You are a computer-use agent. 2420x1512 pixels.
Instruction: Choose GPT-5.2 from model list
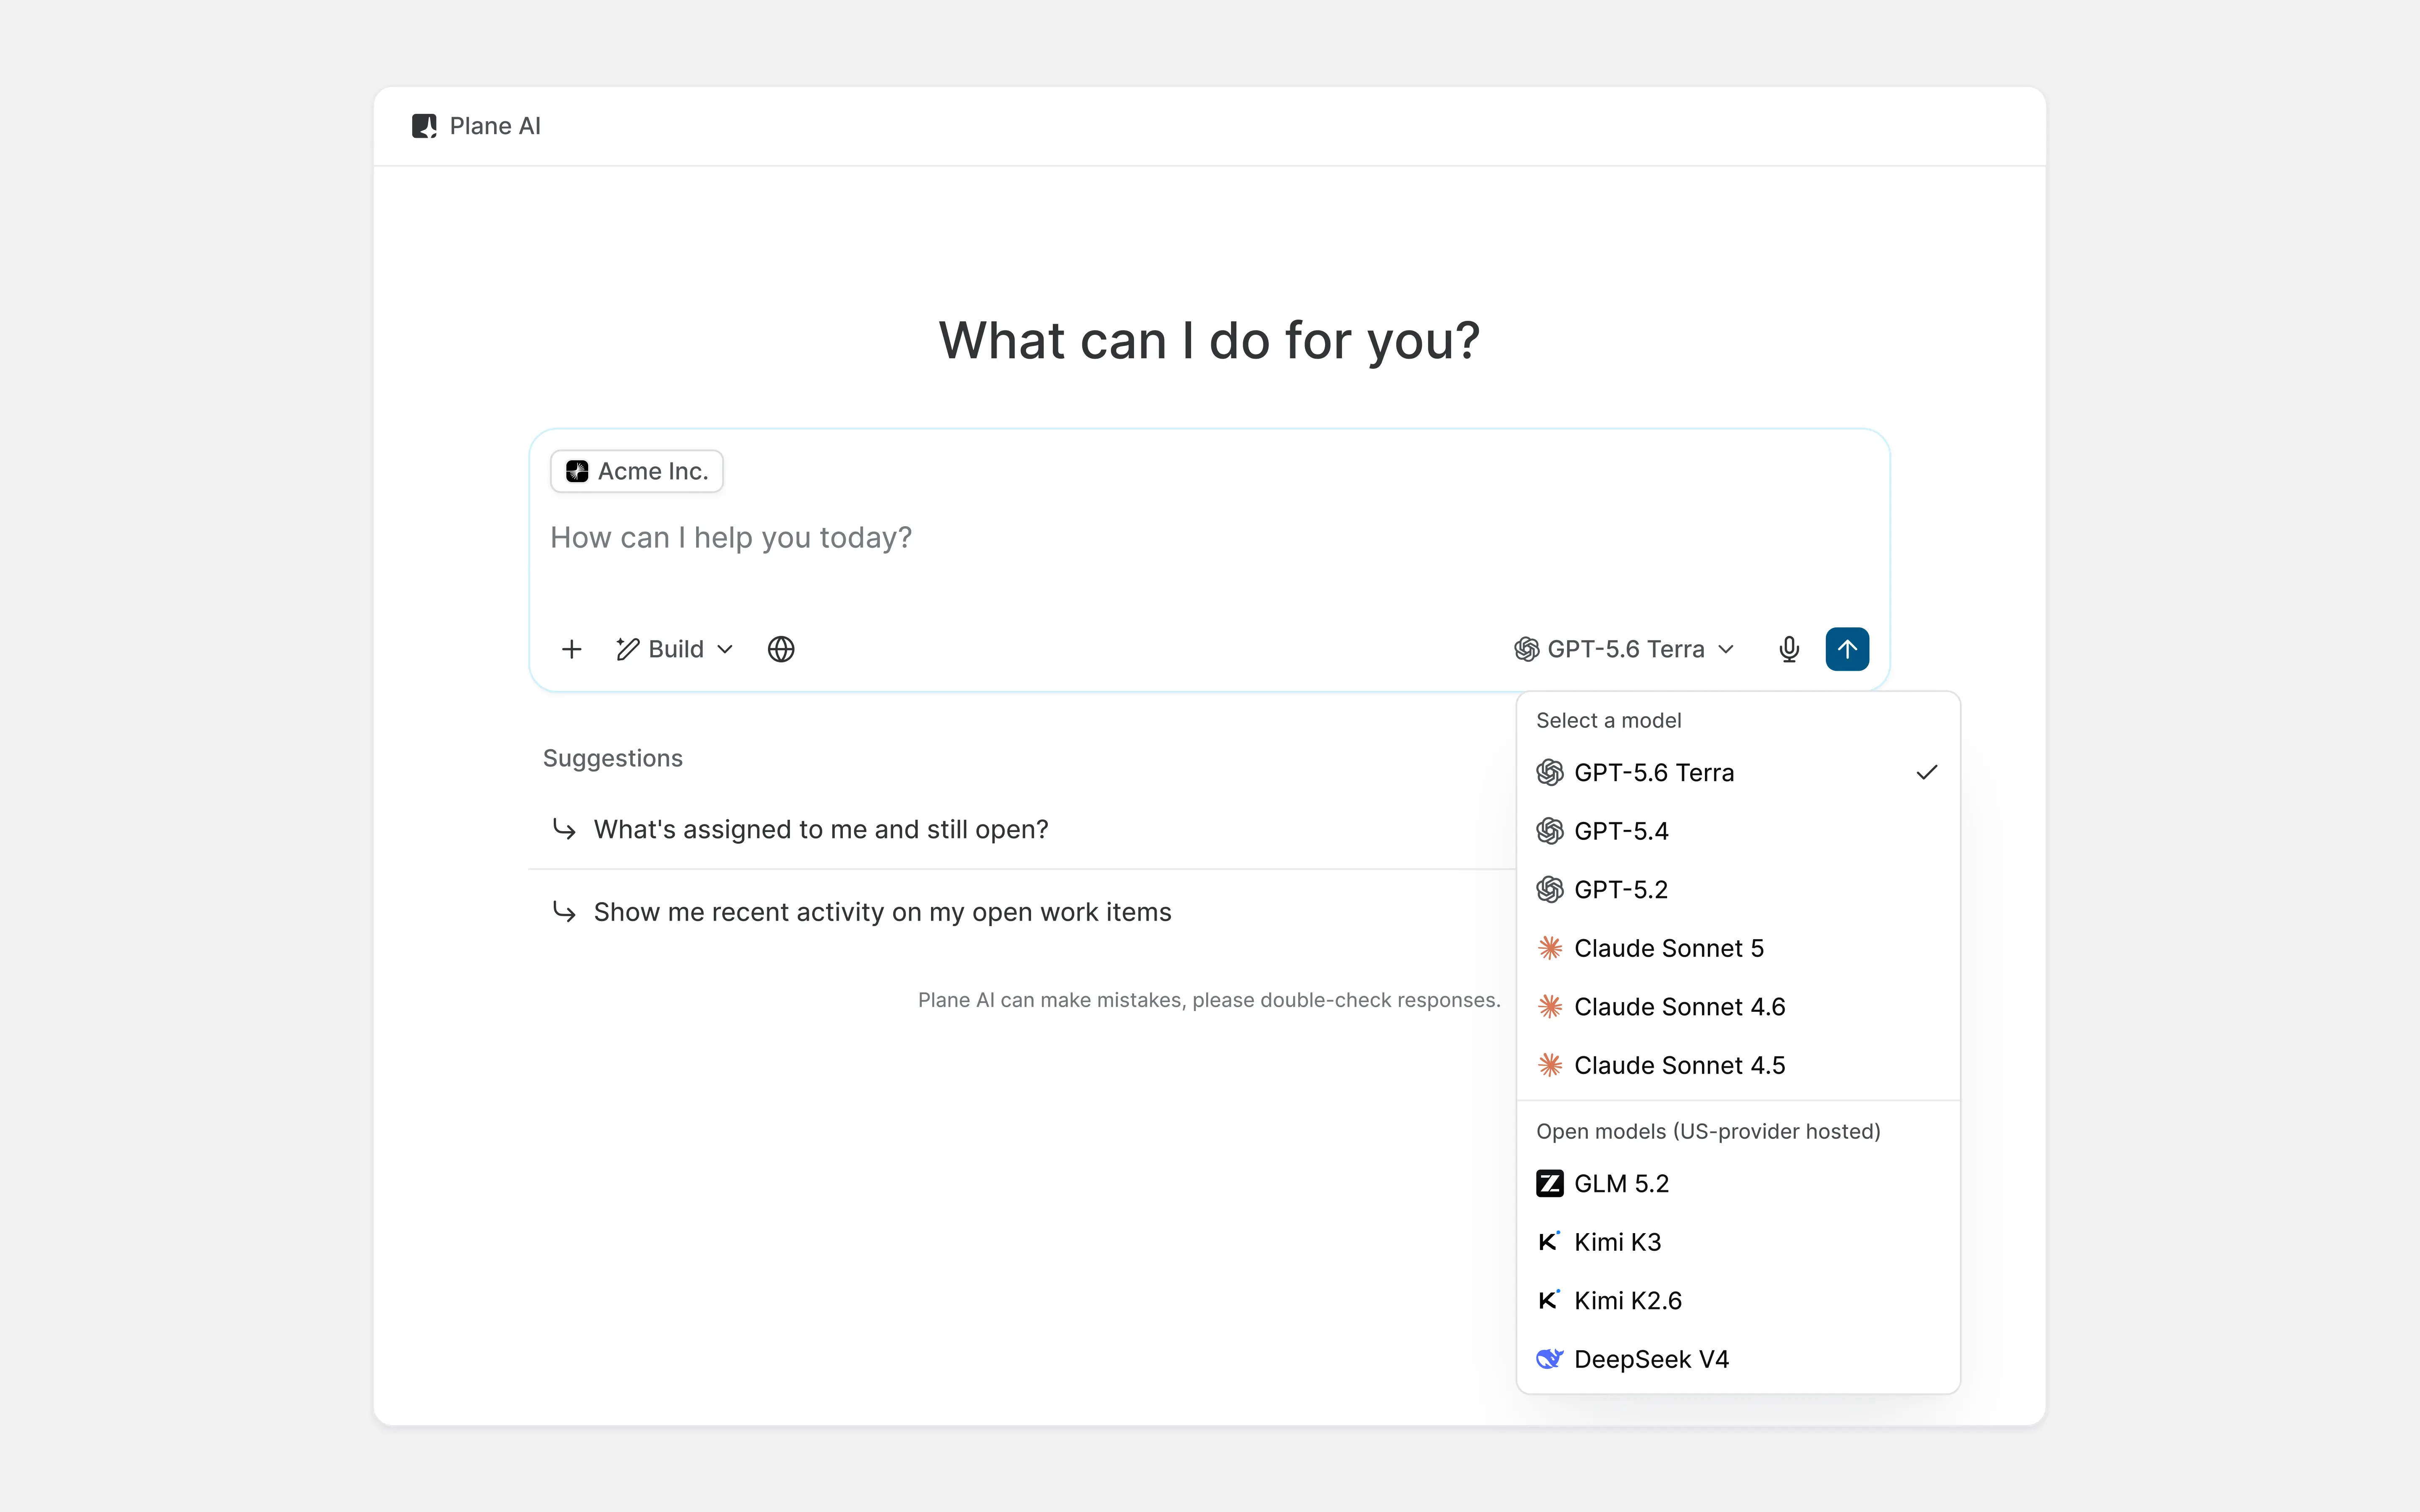click(1738, 890)
